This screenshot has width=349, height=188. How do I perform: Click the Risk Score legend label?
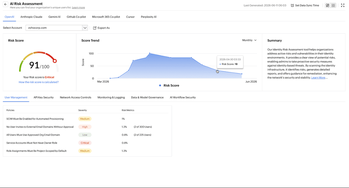(x=172, y=85)
